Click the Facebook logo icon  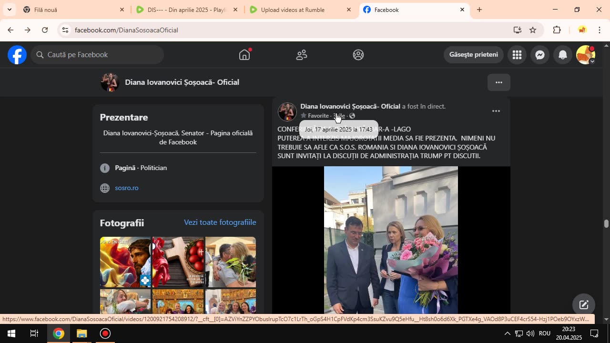tap(17, 55)
